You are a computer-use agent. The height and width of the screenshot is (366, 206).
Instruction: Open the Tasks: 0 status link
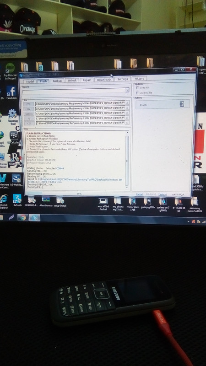(x=163, y=194)
